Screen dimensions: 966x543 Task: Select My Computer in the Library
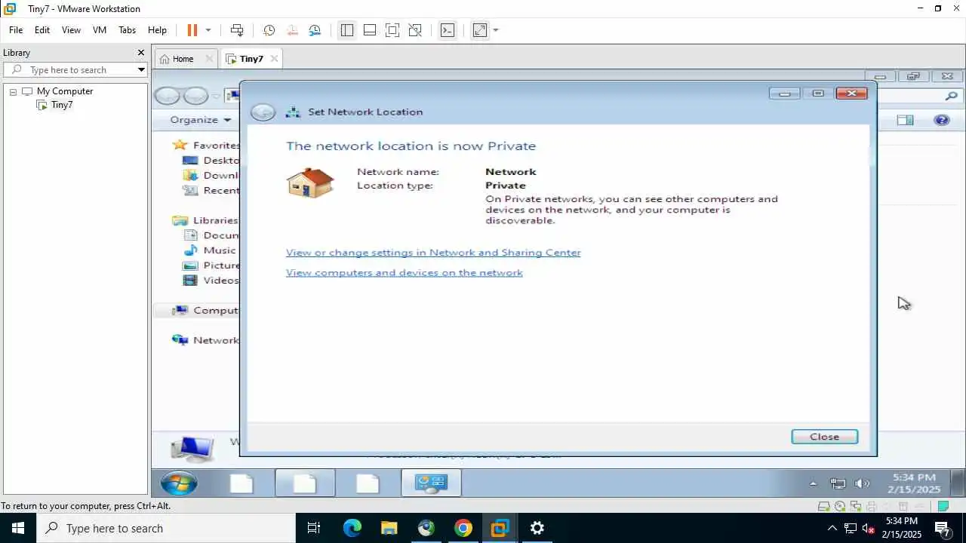58,91
